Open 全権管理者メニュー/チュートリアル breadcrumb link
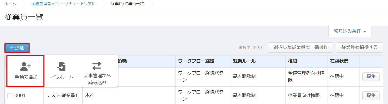The image size is (388, 104). tap(63, 4)
